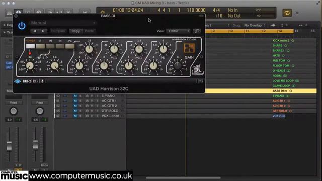
Task: Solo the AC GTR 2 track
Action: pyautogui.click(x=80, y=106)
